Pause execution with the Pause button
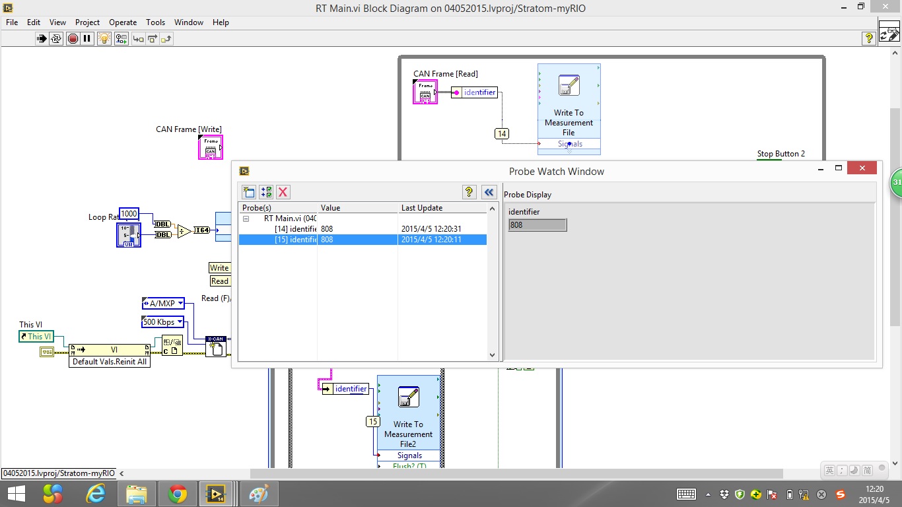 (x=87, y=39)
